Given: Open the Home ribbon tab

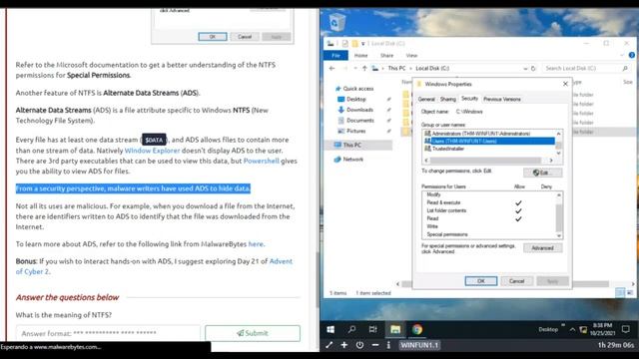Looking at the screenshot, I should coord(360,56).
